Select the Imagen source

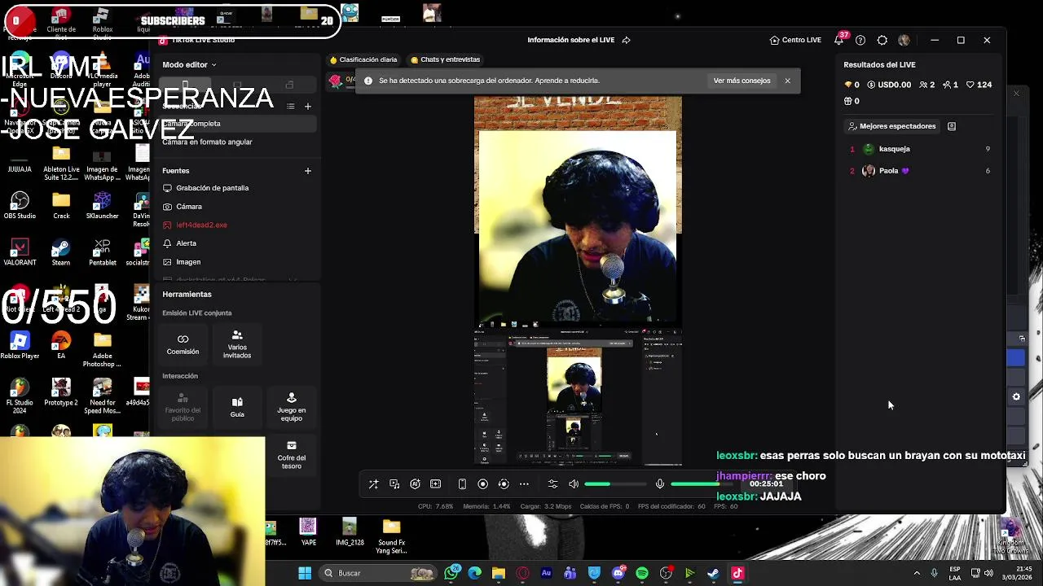pos(237,262)
